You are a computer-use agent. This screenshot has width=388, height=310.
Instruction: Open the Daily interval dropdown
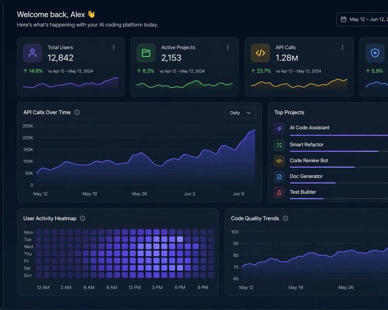pos(240,113)
